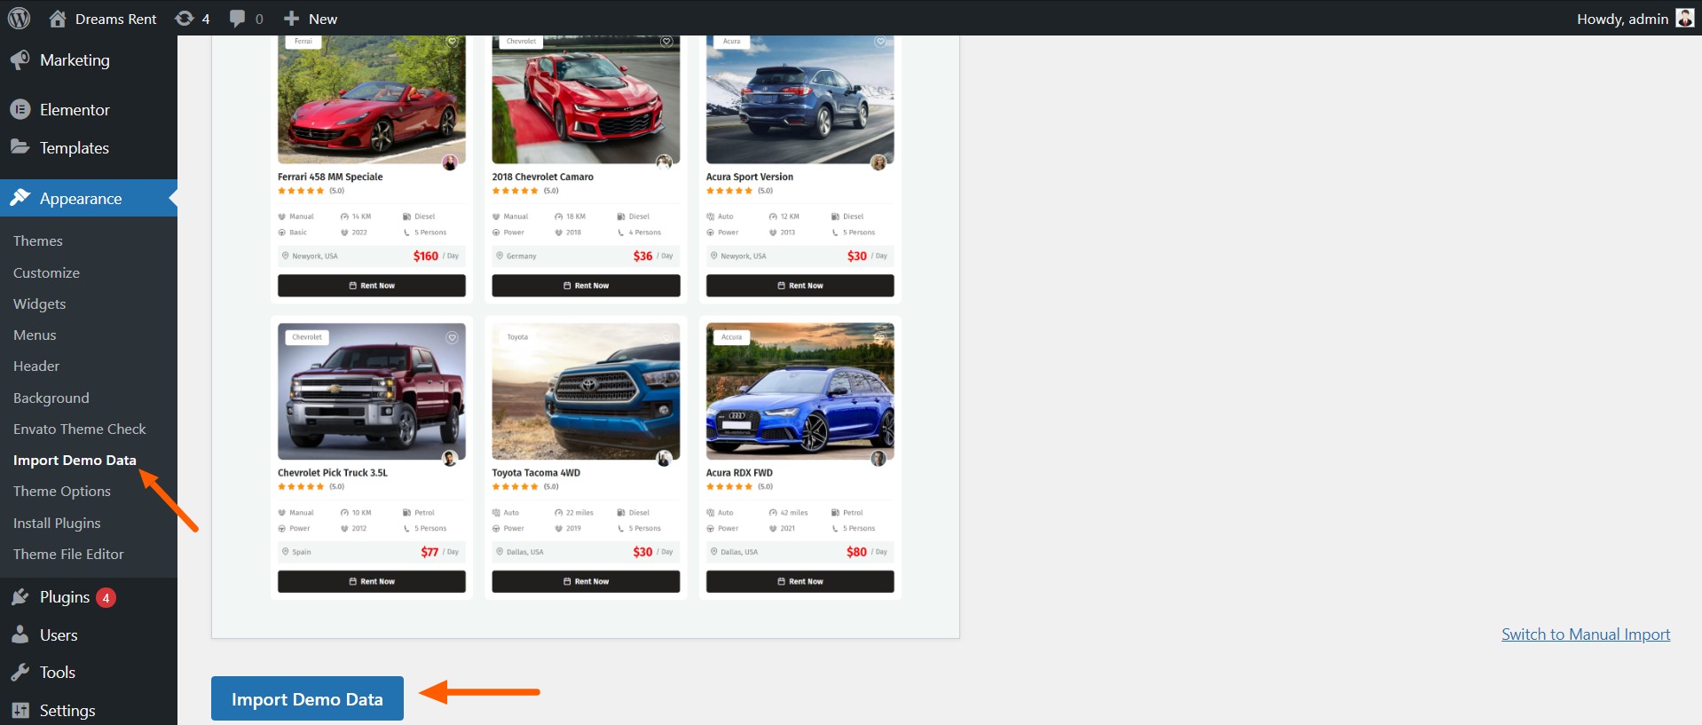
Task: Click Rent Now under Ferrari 458
Action: coord(372,286)
